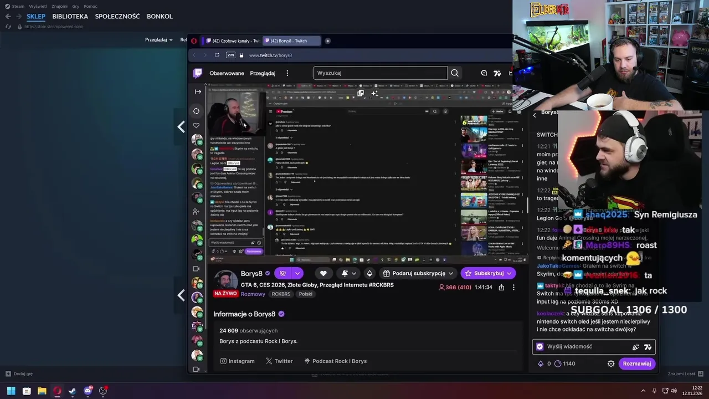Screen dimensions: 709x399
Task: Click the popout player icon on the video
Action: 361,93
